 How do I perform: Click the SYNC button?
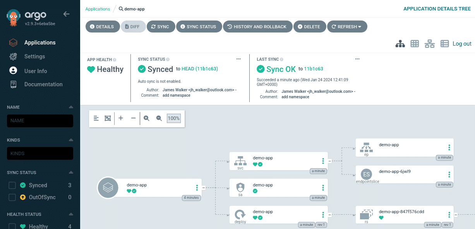click(161, 26)
